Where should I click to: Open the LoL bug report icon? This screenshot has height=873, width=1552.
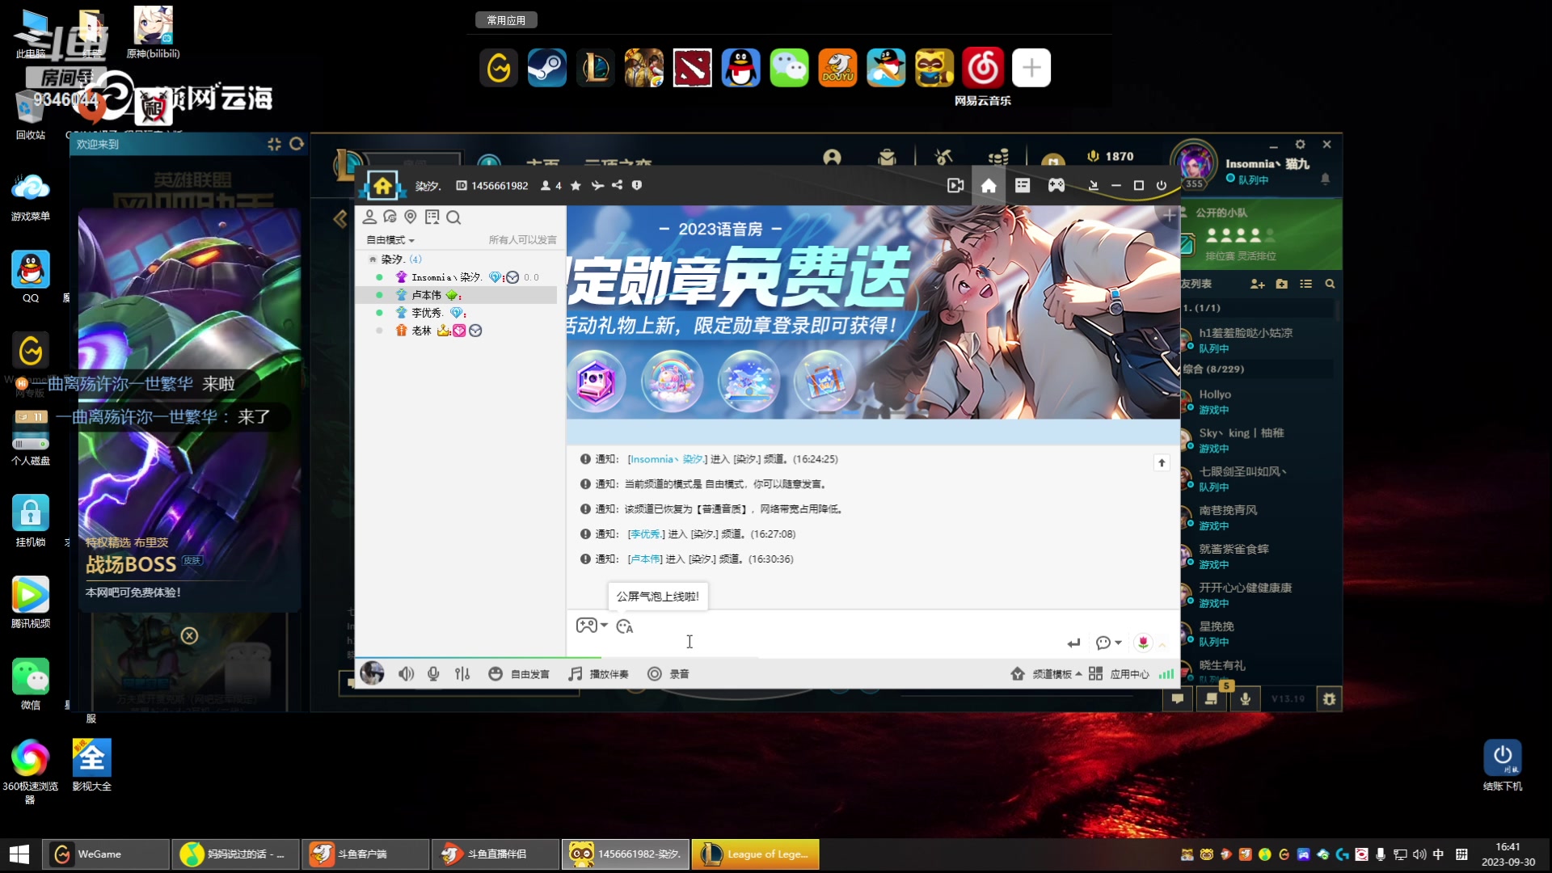pyautogui.click(x=1329, y=698)
